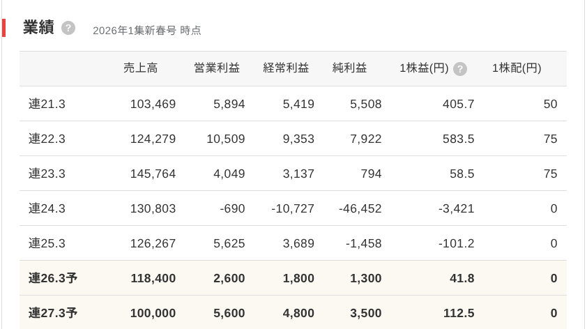Select the 連25.3 row label
The width and height of the screenshot is (587, 329).
(47, 243)
